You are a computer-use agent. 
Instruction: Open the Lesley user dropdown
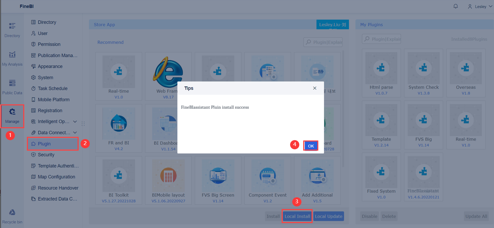coord(480,6)
